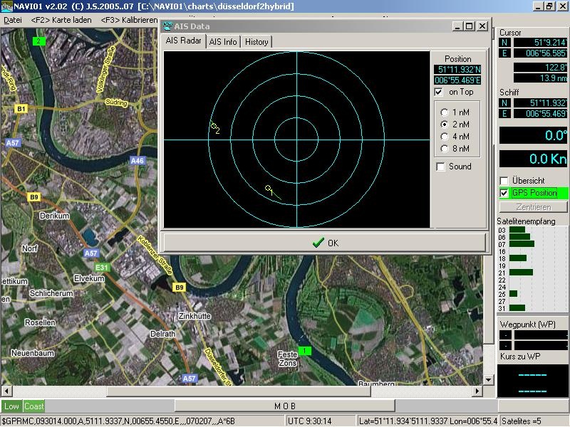
Task: Choose the 8 nM range option
Action: click(x=445, y=149)
